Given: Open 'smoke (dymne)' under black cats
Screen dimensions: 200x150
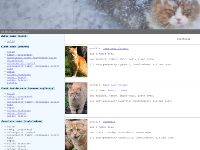Looking at the screenshot, I should point(17,77).
